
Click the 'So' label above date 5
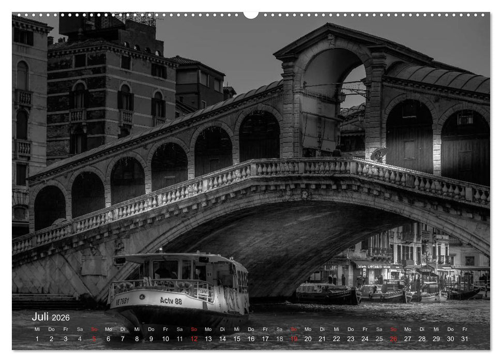pyautogui.click(x=94, y=330)
